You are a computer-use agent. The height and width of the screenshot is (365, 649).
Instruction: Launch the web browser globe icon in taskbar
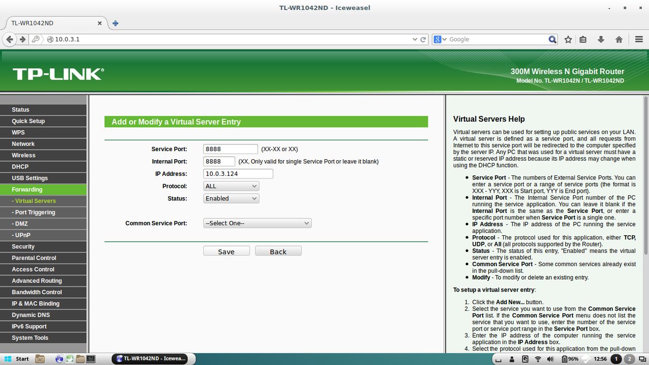[59, 359]
